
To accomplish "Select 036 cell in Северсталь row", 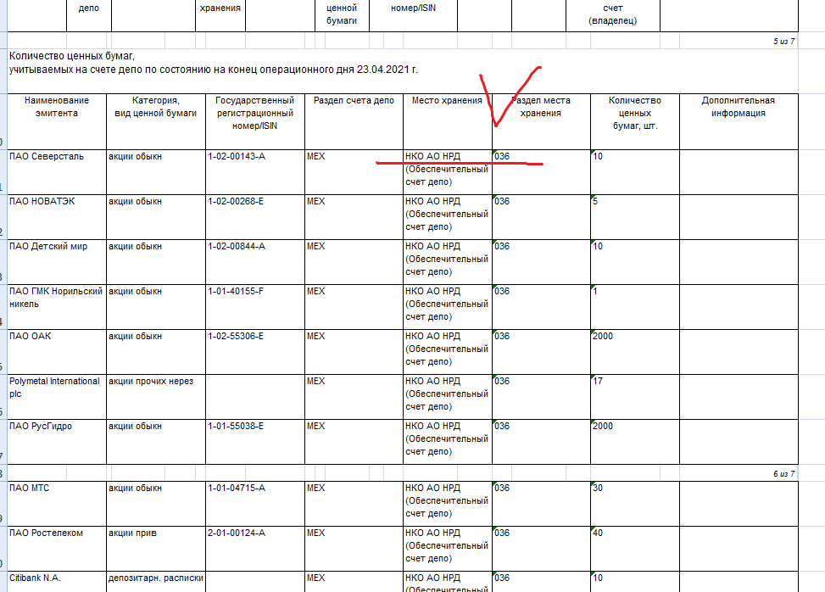I will (542, 172).
